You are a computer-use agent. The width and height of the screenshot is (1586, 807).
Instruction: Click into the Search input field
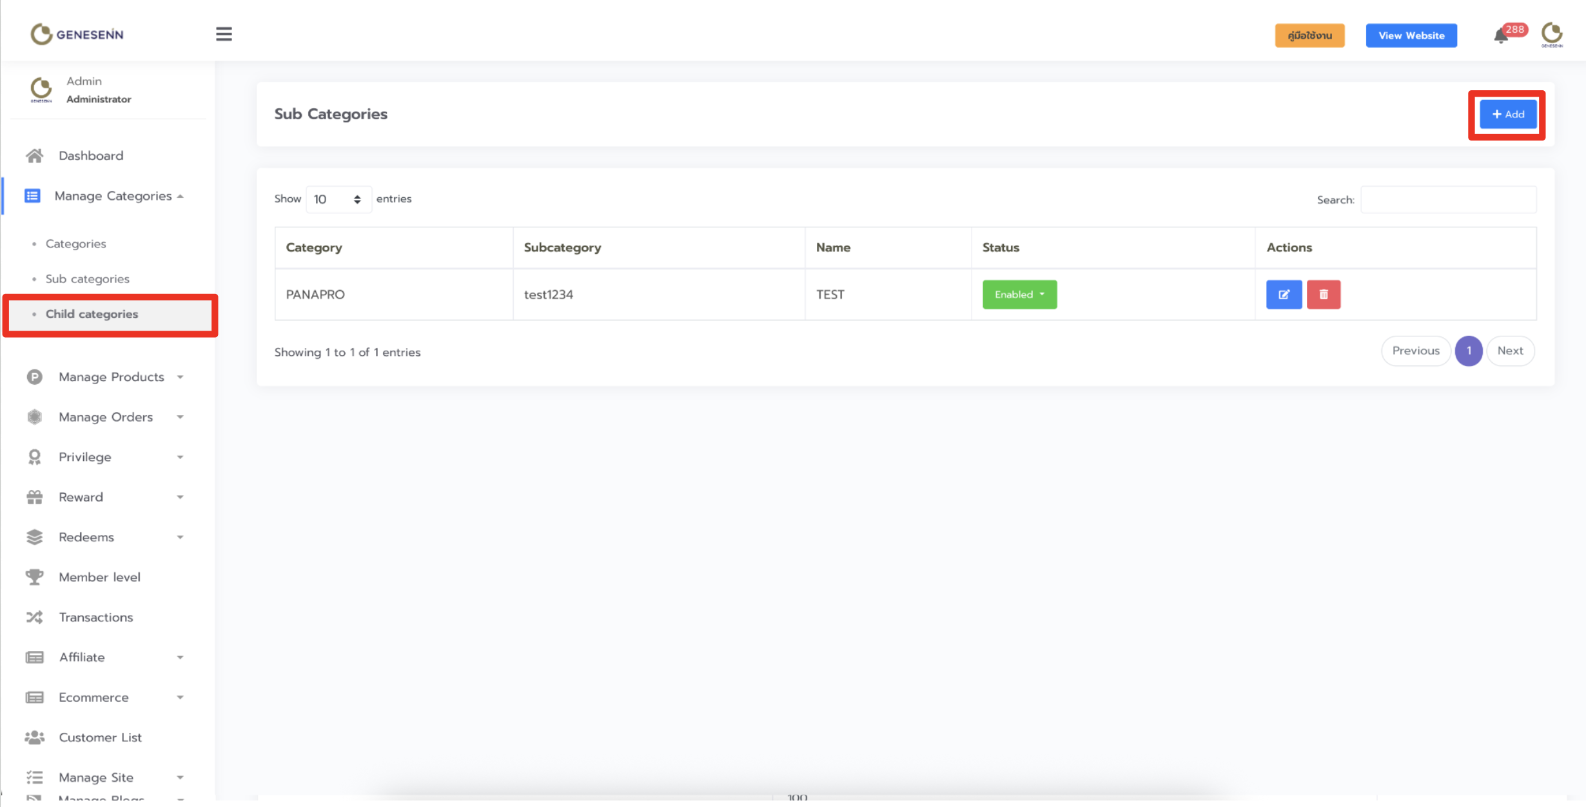pyautogui.click(x=1448, y=200)
